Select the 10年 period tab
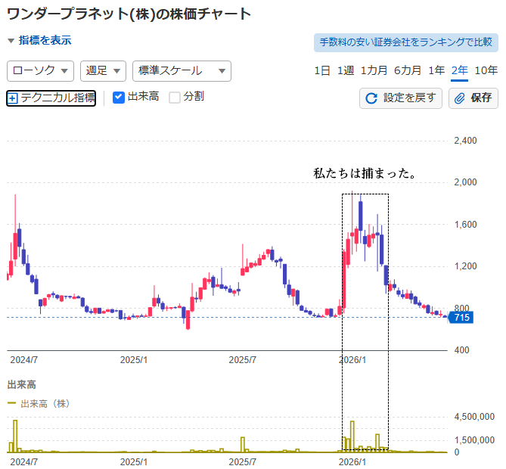The width and height of the screenshot is (506, 469). pos(486,70)
